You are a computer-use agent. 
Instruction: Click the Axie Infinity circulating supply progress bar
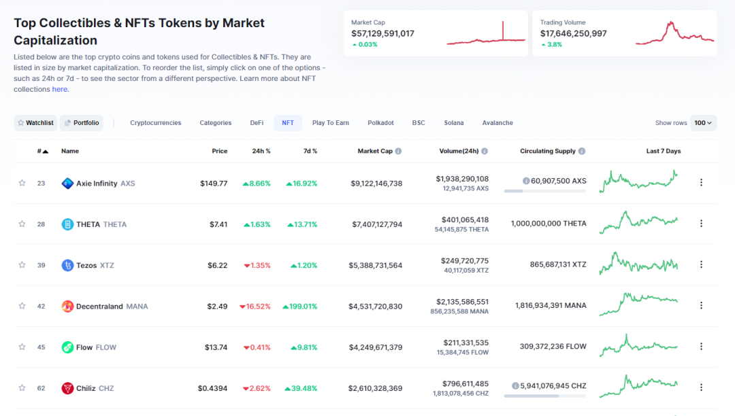544,191
